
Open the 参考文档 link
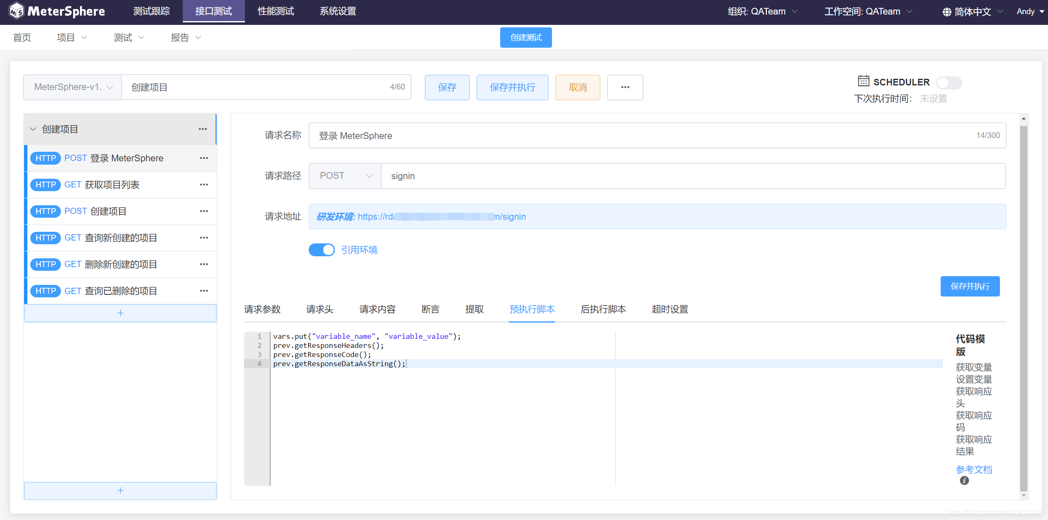point(974,469)
